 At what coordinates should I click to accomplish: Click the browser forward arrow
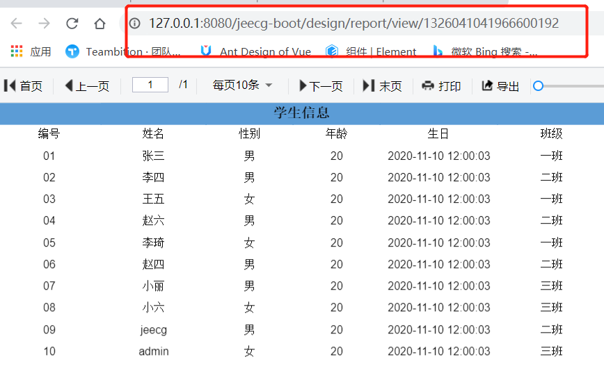coord(44,24)
